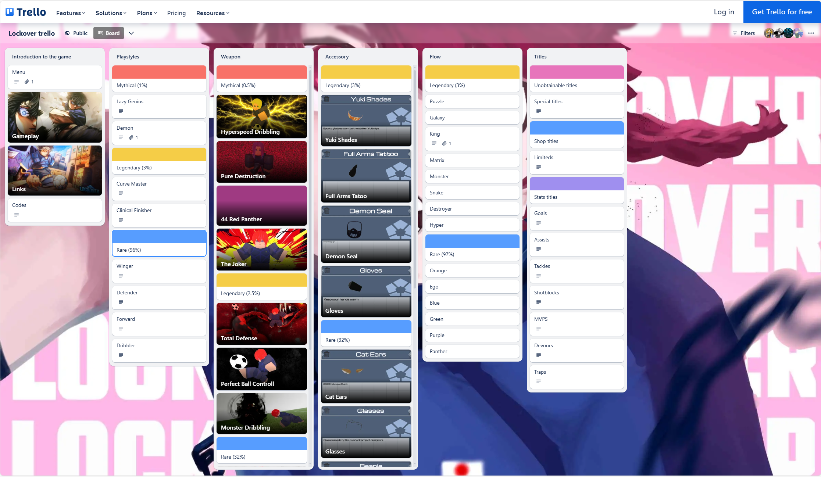This screenshot has width=821, height=477.
Task: Click the attachment icon on Menu card
Action: (26, 82)
